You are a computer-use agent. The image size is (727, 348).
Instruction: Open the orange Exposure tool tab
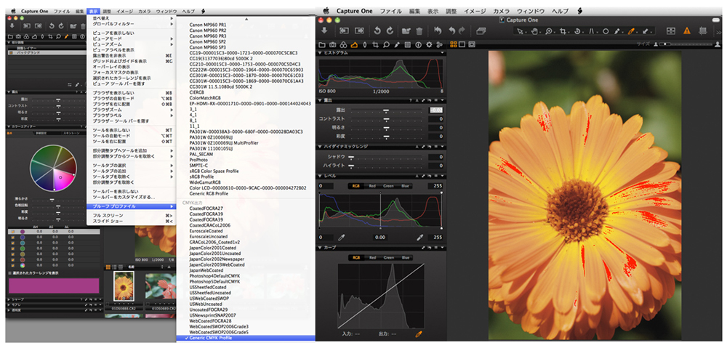tap(354, 45)
